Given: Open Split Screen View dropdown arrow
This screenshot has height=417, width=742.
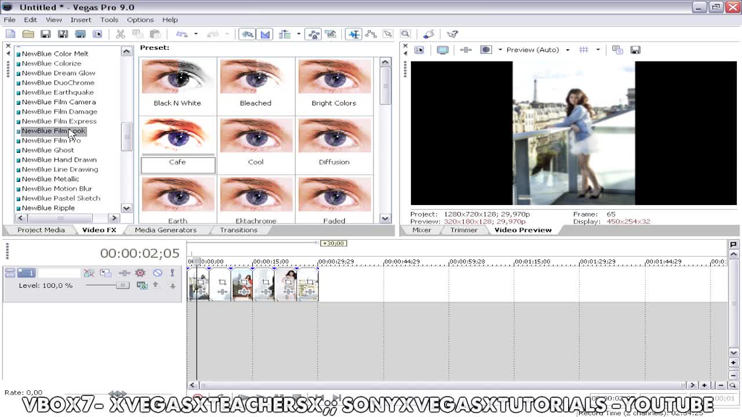Looking at the screenshot, I should point(500,50).
